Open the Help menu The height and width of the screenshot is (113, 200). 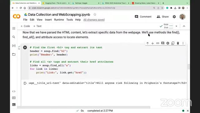tap(78, 20)
